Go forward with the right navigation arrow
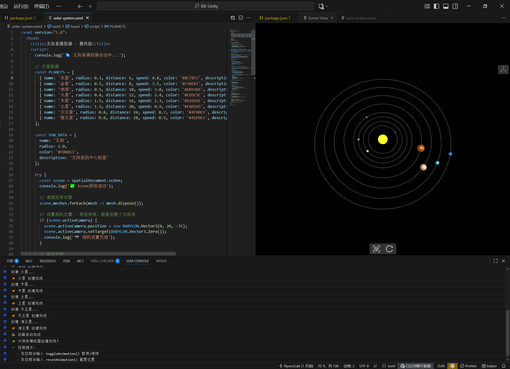Screen dimensions: 510x369 [x=89, y=6]
